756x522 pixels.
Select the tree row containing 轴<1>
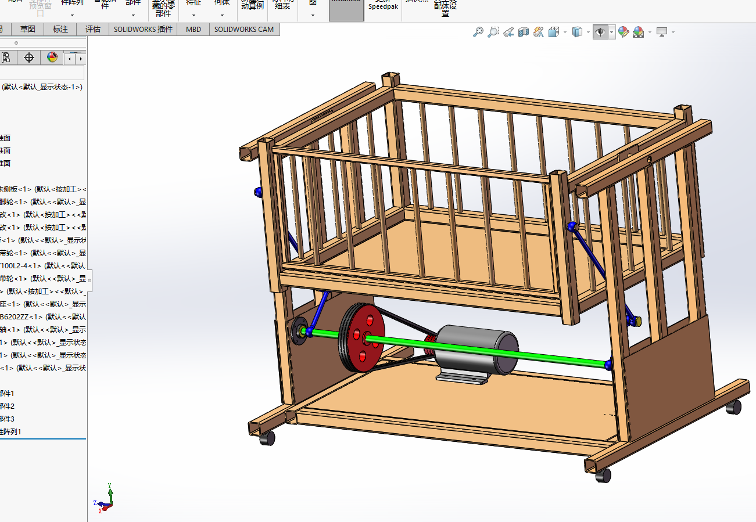coord(44,330)
